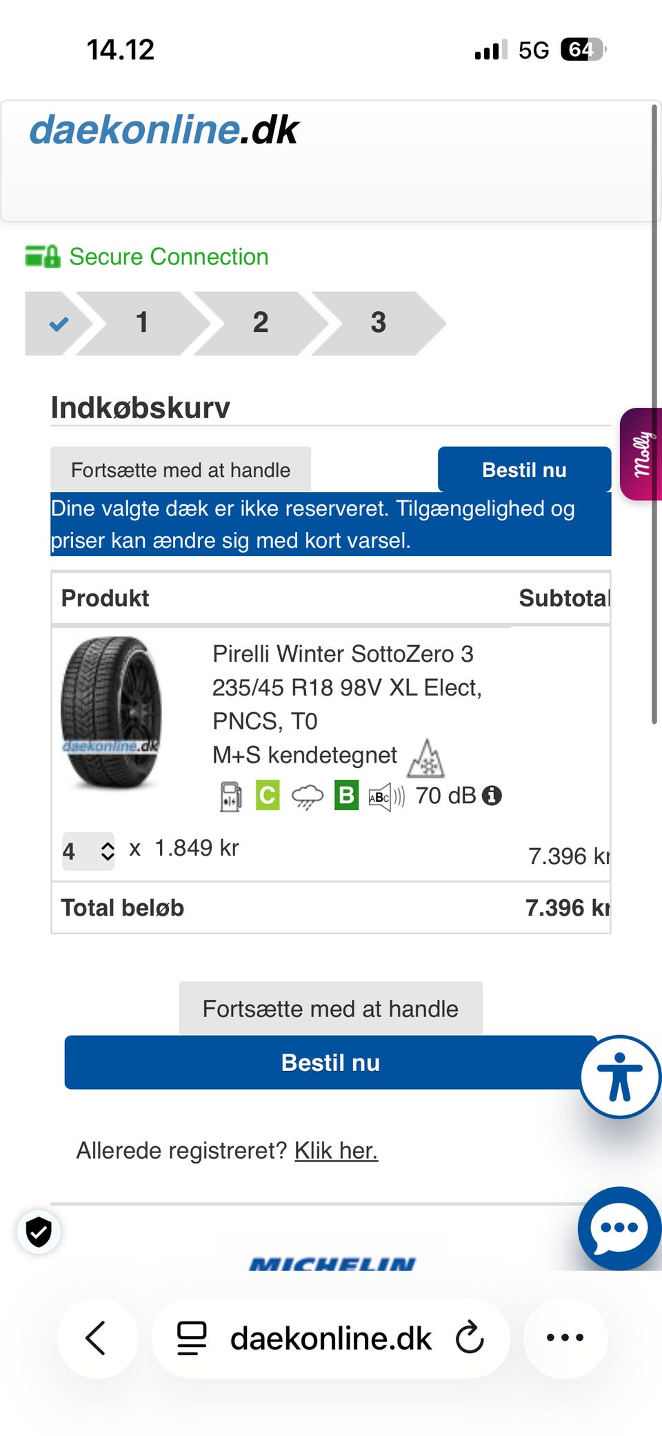The width and height of the screenshot is (662, 1436).
Task: Select checkout step 2
Action: click(261, 323)
